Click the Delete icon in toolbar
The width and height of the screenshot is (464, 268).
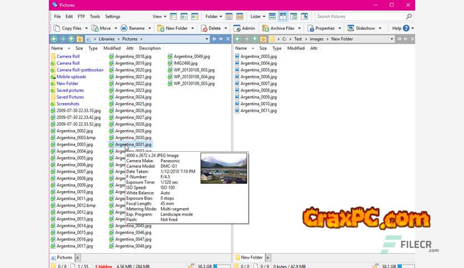[204, 28]
